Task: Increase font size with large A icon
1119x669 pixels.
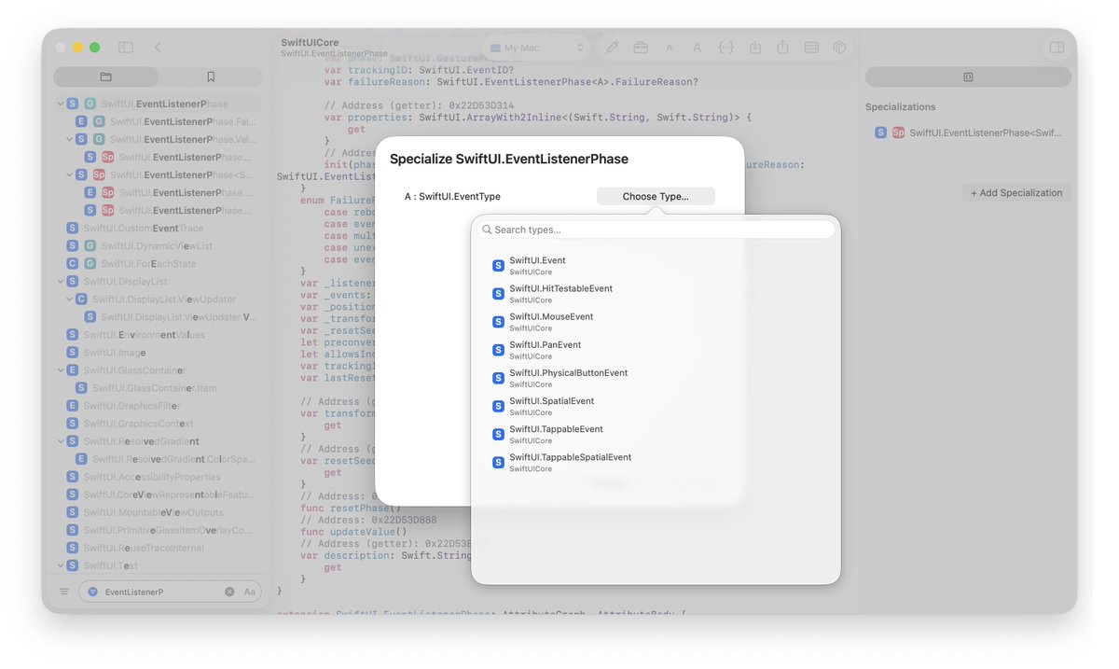Action: click(x=697, y=47)
